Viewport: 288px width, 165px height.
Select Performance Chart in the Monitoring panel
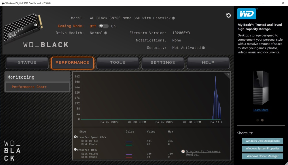click(37, 87)
